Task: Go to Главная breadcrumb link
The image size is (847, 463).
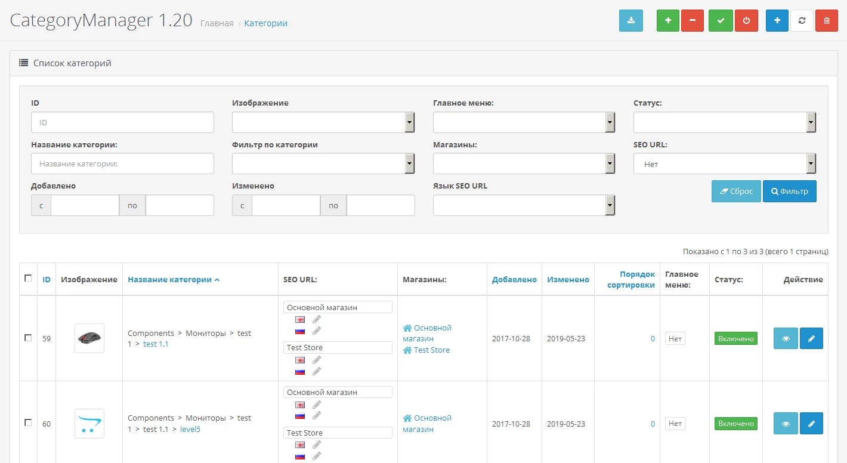Action: [217, 23]
